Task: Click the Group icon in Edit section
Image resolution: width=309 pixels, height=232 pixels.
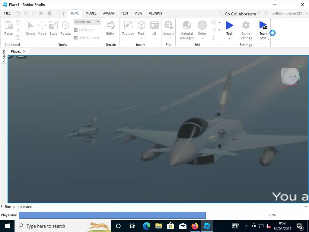Action: pos(213,22)
